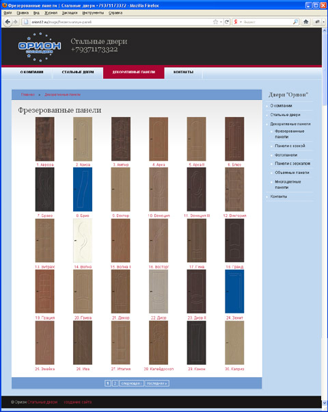Open 'Панели с ковкой' in the sidebar

[290, 146]
